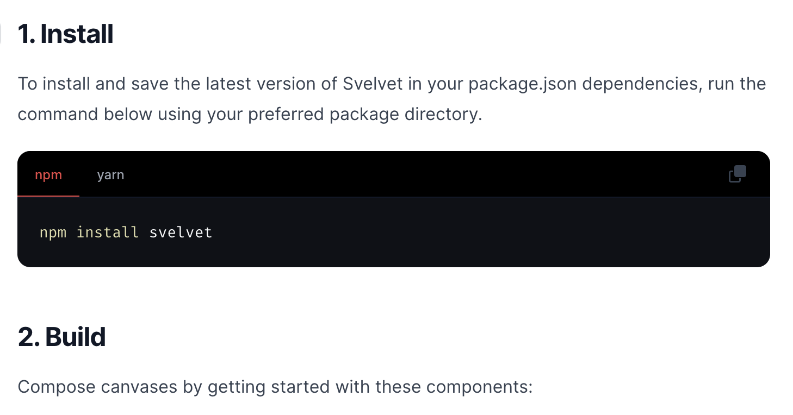
Task: Click the active npm package manager tab
Action: tap(48, 174)
